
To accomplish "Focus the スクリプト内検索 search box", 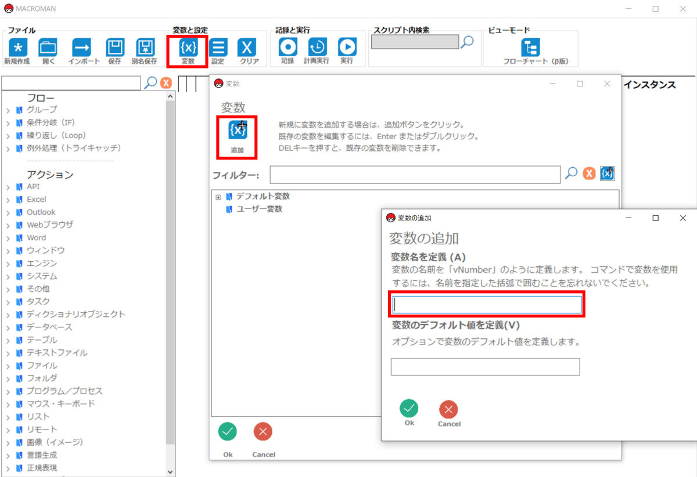I will click(x=415, y=42).
